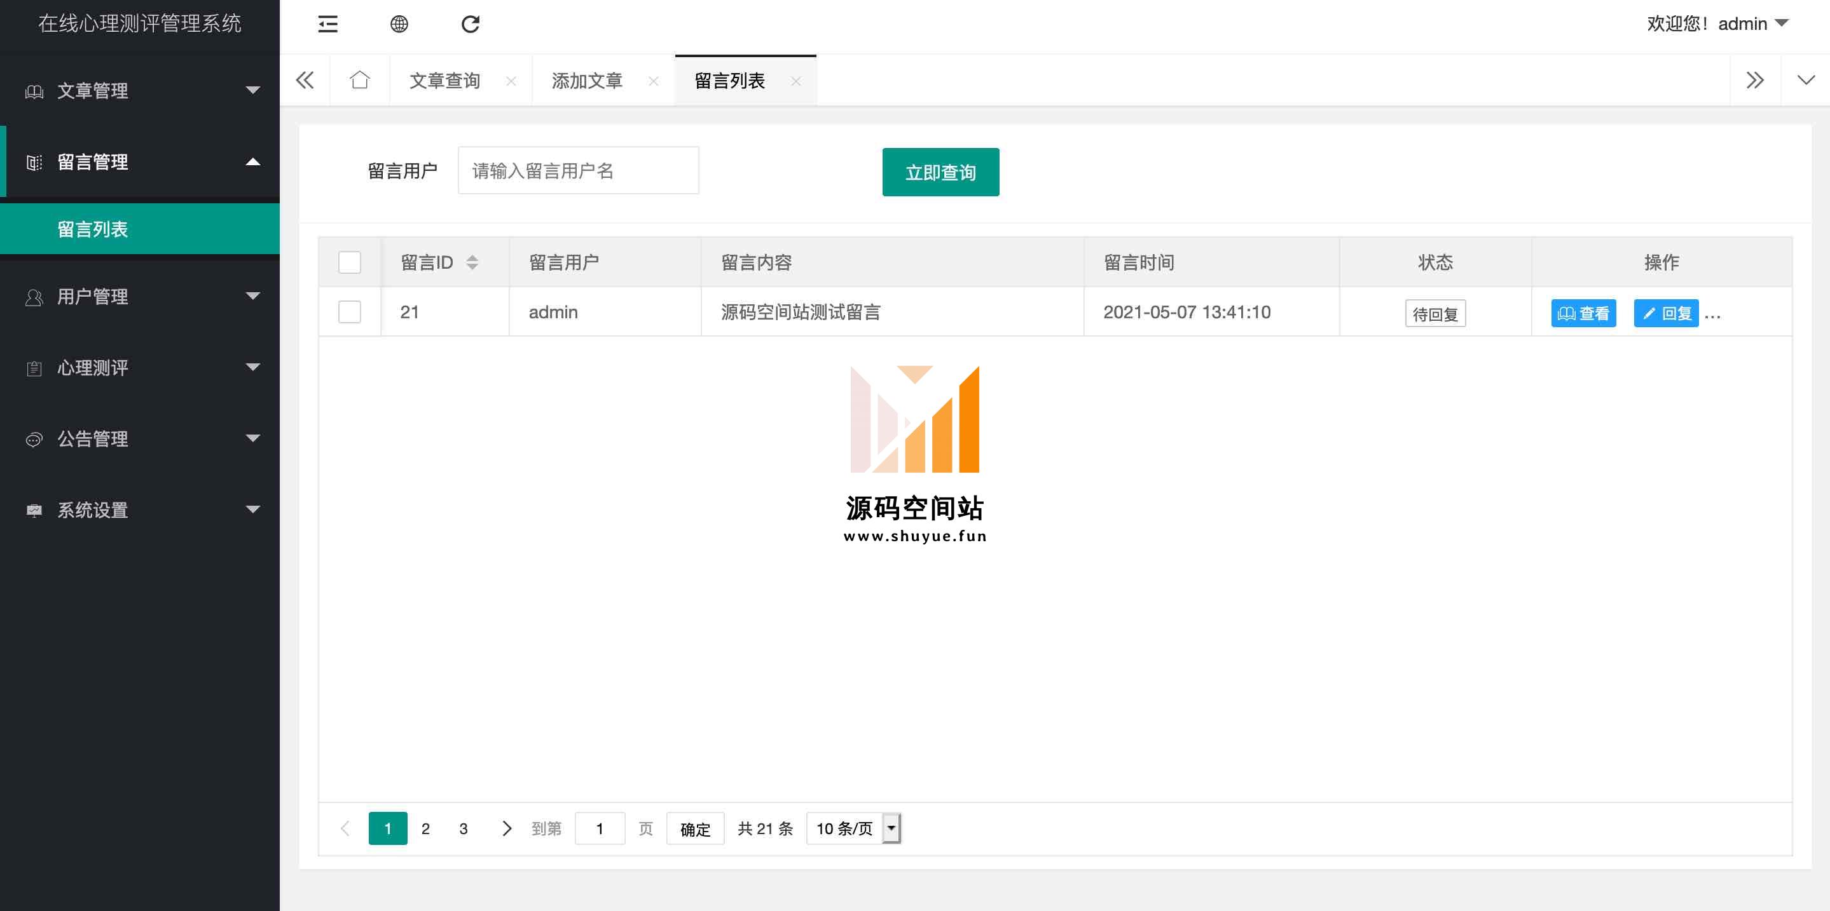Screen dimensions: 1830x911
Task: Go to the next page arrow
Action: click(x=507, y=828)
